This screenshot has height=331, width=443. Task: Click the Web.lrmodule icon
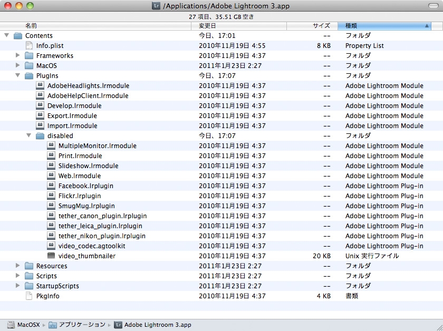(x=51, y=176)
